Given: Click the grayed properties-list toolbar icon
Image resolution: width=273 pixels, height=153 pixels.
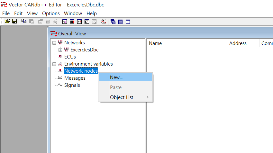Looking at the screenshot, I should coord(48,22).
